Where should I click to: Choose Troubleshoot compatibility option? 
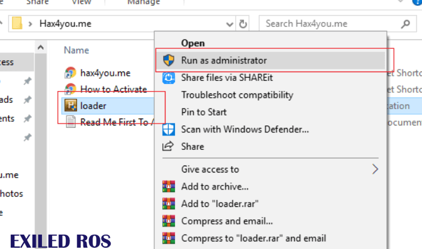pos(237,95)
